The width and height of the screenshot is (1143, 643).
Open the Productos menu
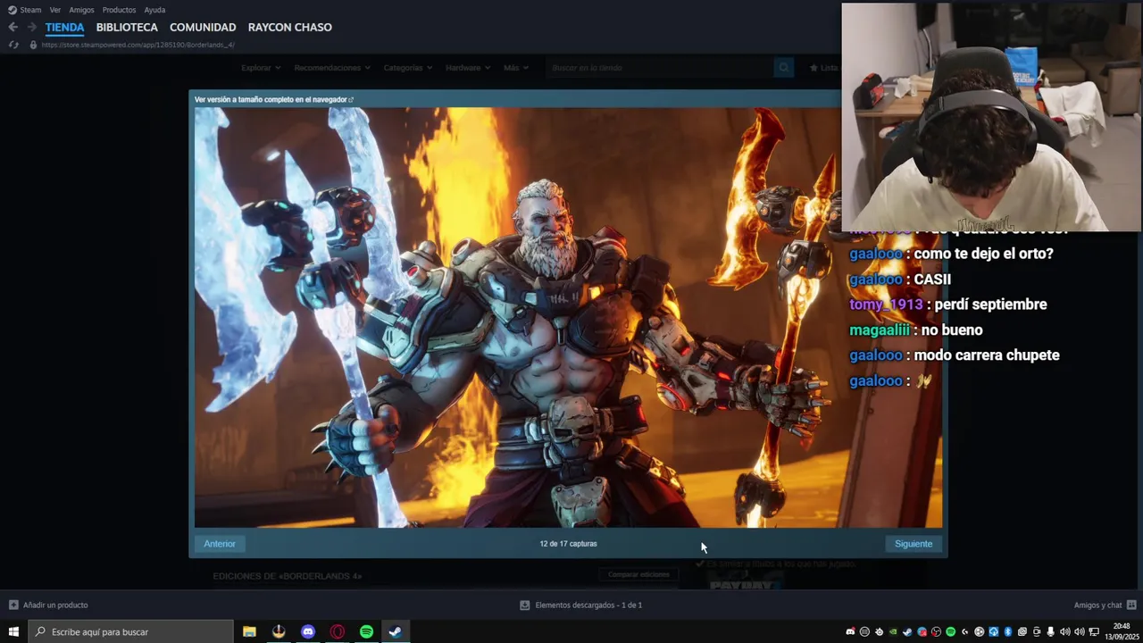(119, 10)
